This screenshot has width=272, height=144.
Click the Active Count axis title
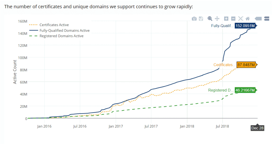click(x=15, y=72)
